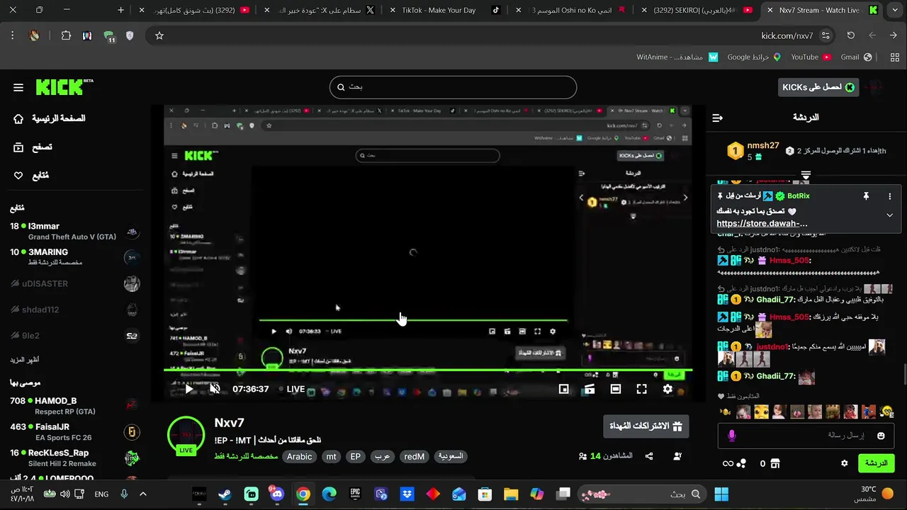Open the Kick shop icon in chat
The height and width of the screenshot is (510, 907).
pos(774,463)
